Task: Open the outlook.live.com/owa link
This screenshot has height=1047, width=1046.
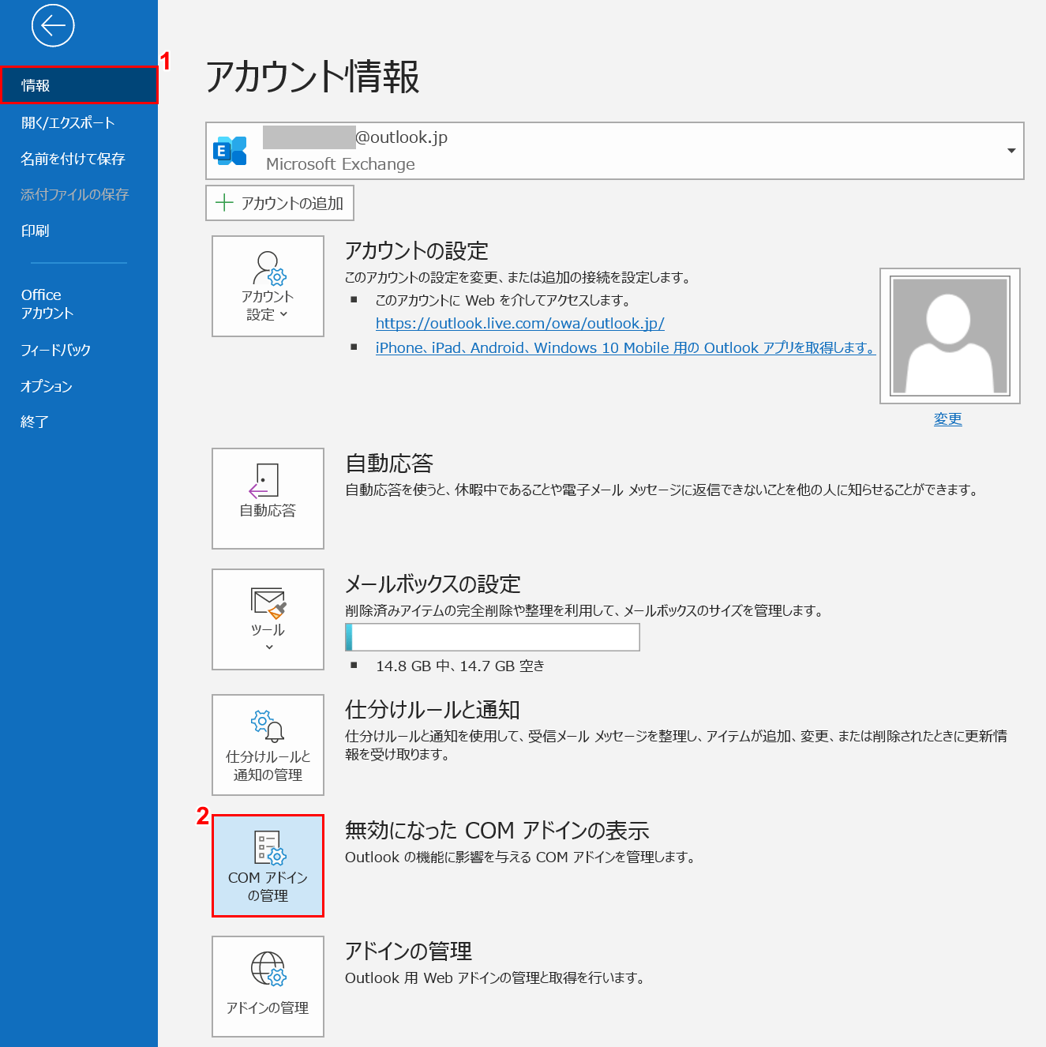Action: point(519,323)
